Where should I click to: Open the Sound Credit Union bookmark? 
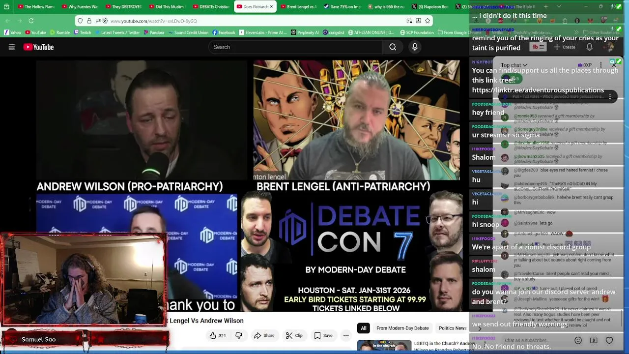(188, 32)
